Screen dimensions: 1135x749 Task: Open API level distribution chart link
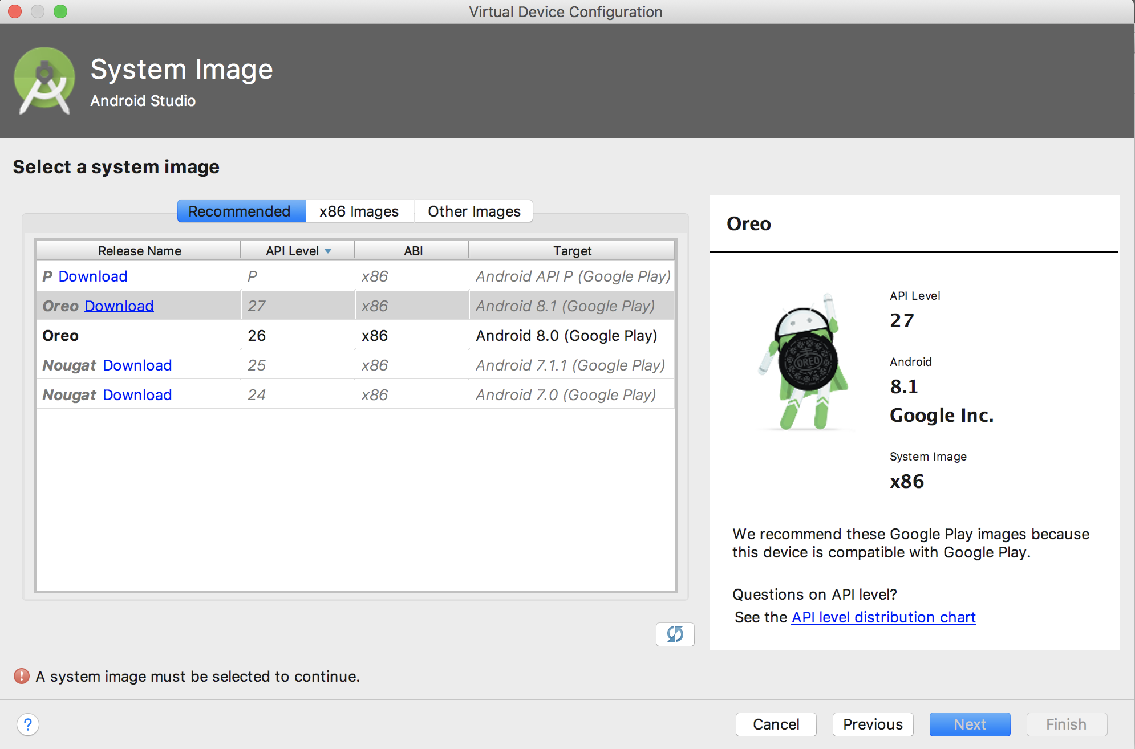(883, 617)
